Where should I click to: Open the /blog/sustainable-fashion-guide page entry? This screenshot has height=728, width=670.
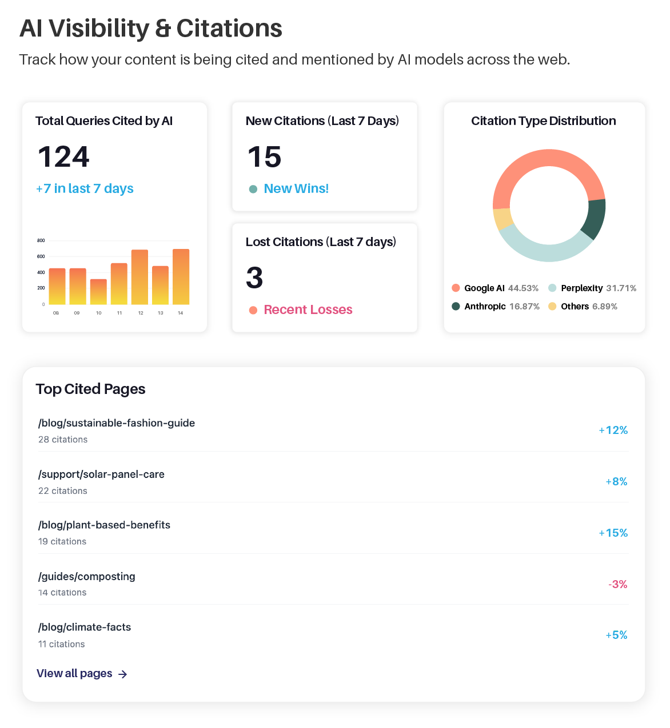pos(117,423)
